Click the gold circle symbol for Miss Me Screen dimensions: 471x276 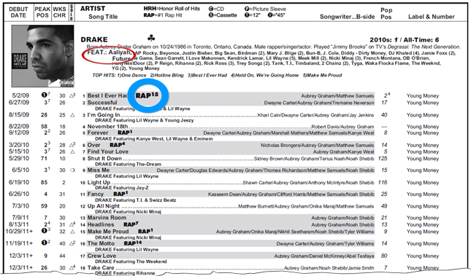pyautogui.click(x=72, y=170)
